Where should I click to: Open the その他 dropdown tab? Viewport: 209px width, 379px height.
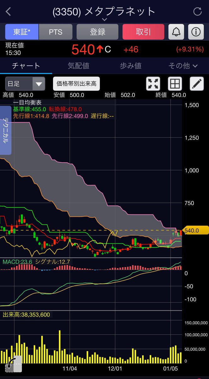pos(183,66)
